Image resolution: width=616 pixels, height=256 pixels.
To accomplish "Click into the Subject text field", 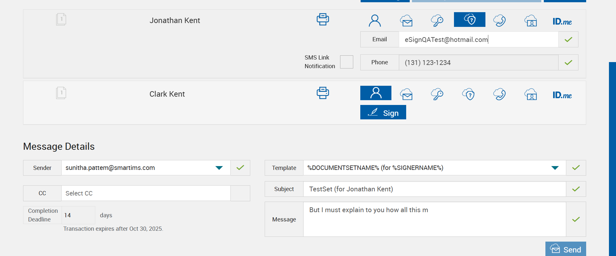I will click(x=434, y=189).
